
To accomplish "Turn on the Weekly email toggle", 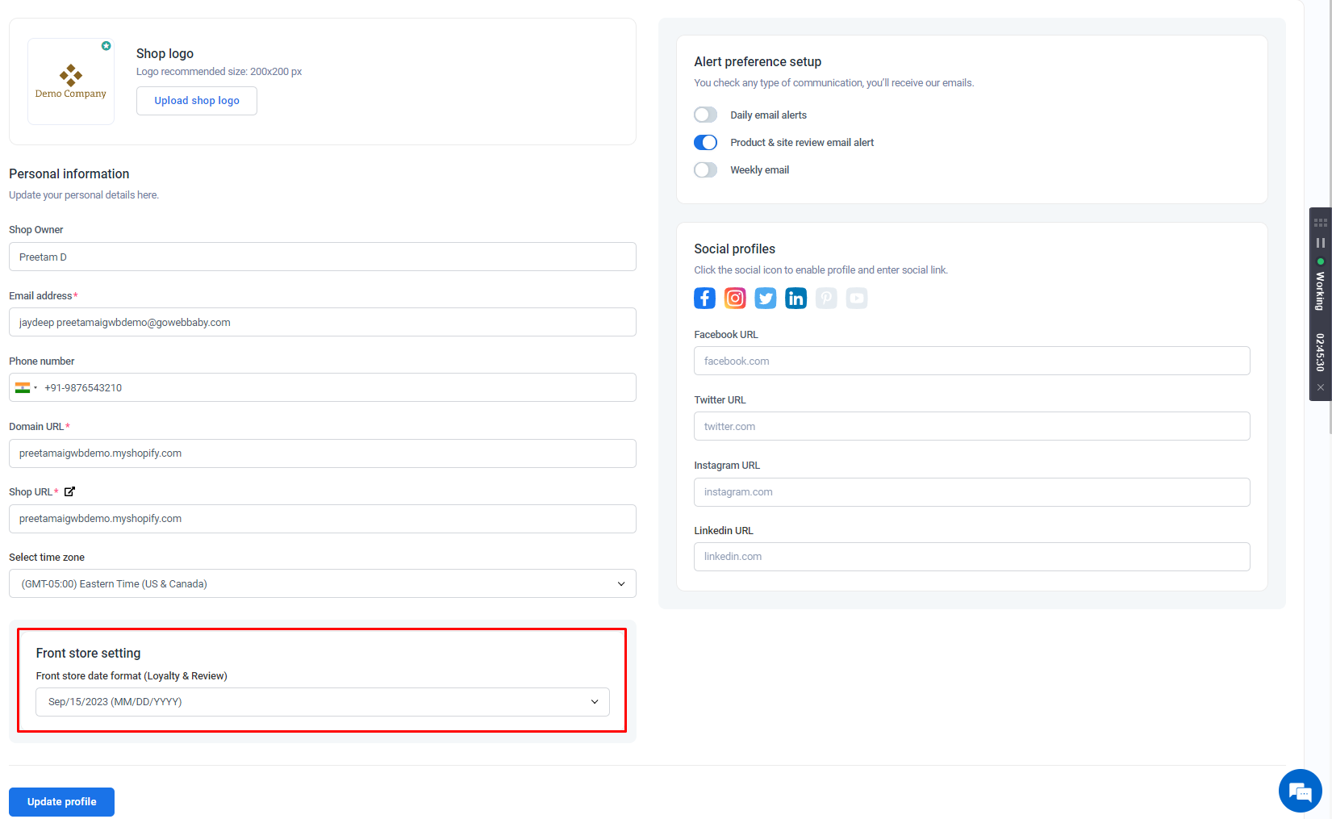I will (x=706, y=170).
